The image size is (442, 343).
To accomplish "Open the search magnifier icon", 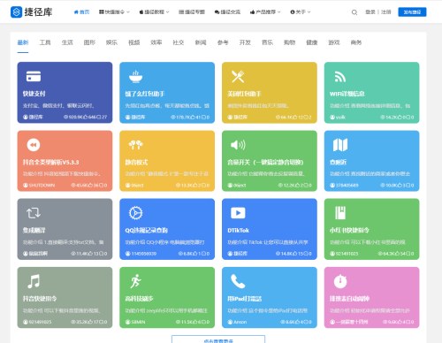I will pos(354,12).
